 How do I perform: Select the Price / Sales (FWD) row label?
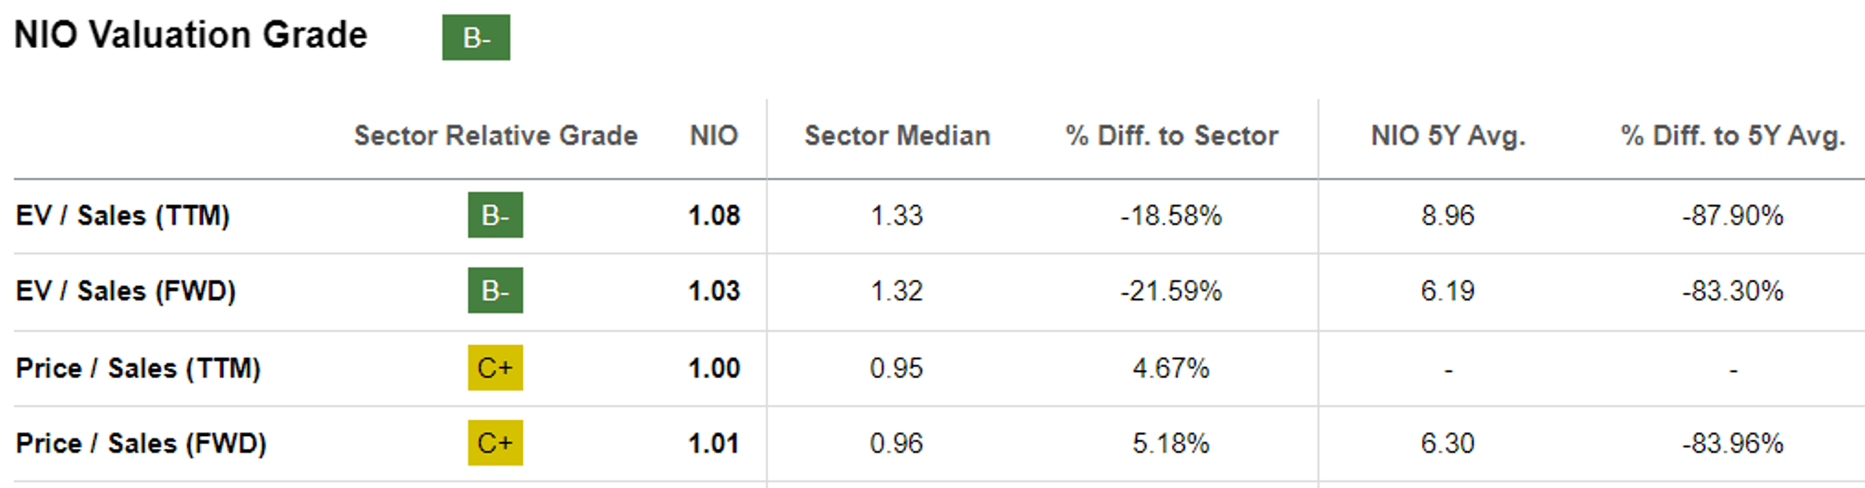tap(141, 444)
